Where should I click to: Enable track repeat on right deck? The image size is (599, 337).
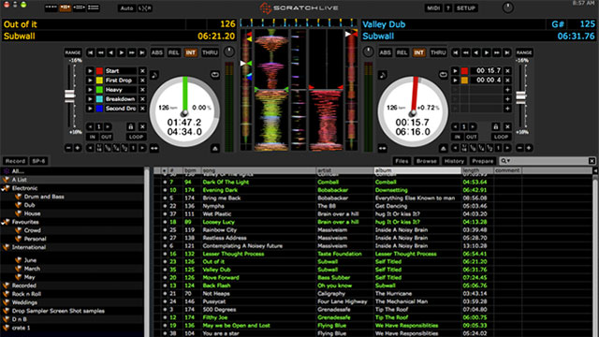pyautogui.click(x=443, y=75)
